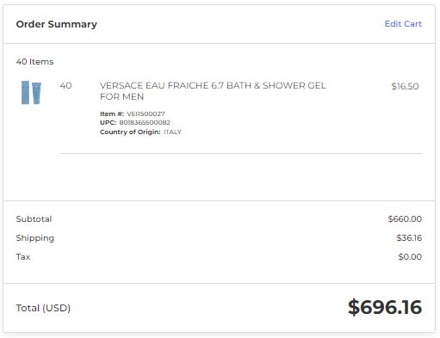440x338 pixels.
Task: Open the Versace shower gel product thumbnail
Action: pos(31,92)
